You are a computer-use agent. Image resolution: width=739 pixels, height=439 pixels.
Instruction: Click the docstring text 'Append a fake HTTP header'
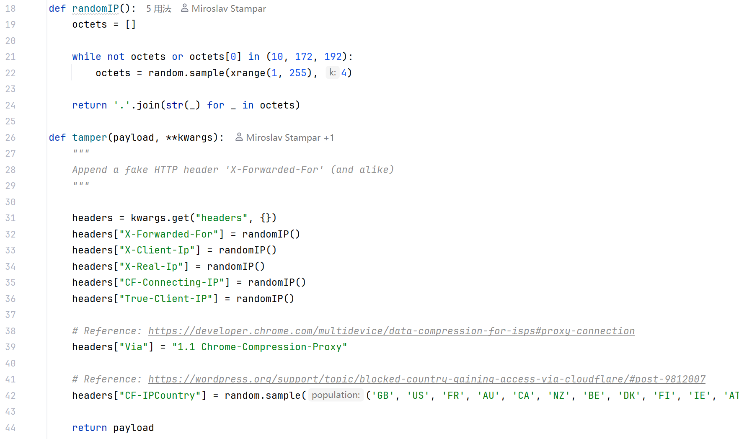(145, 170)
